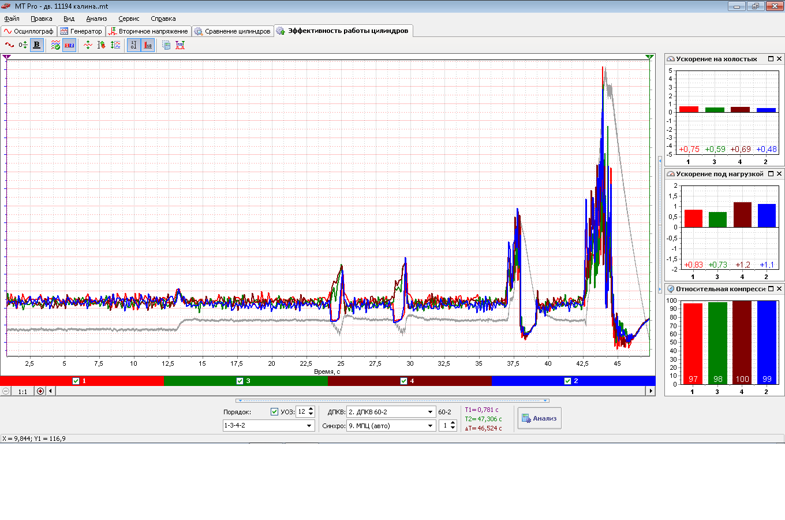785x520 pixels.
Task: Uncheck cylinder 4 in dark red legend bar
Action: coord(403,381)
